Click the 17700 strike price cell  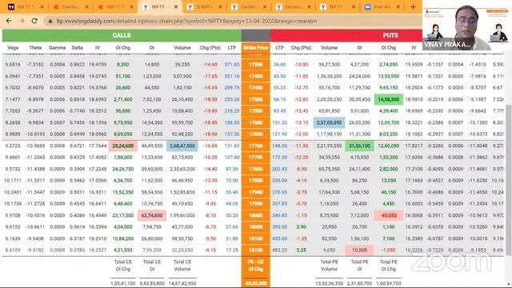(256, 146)
